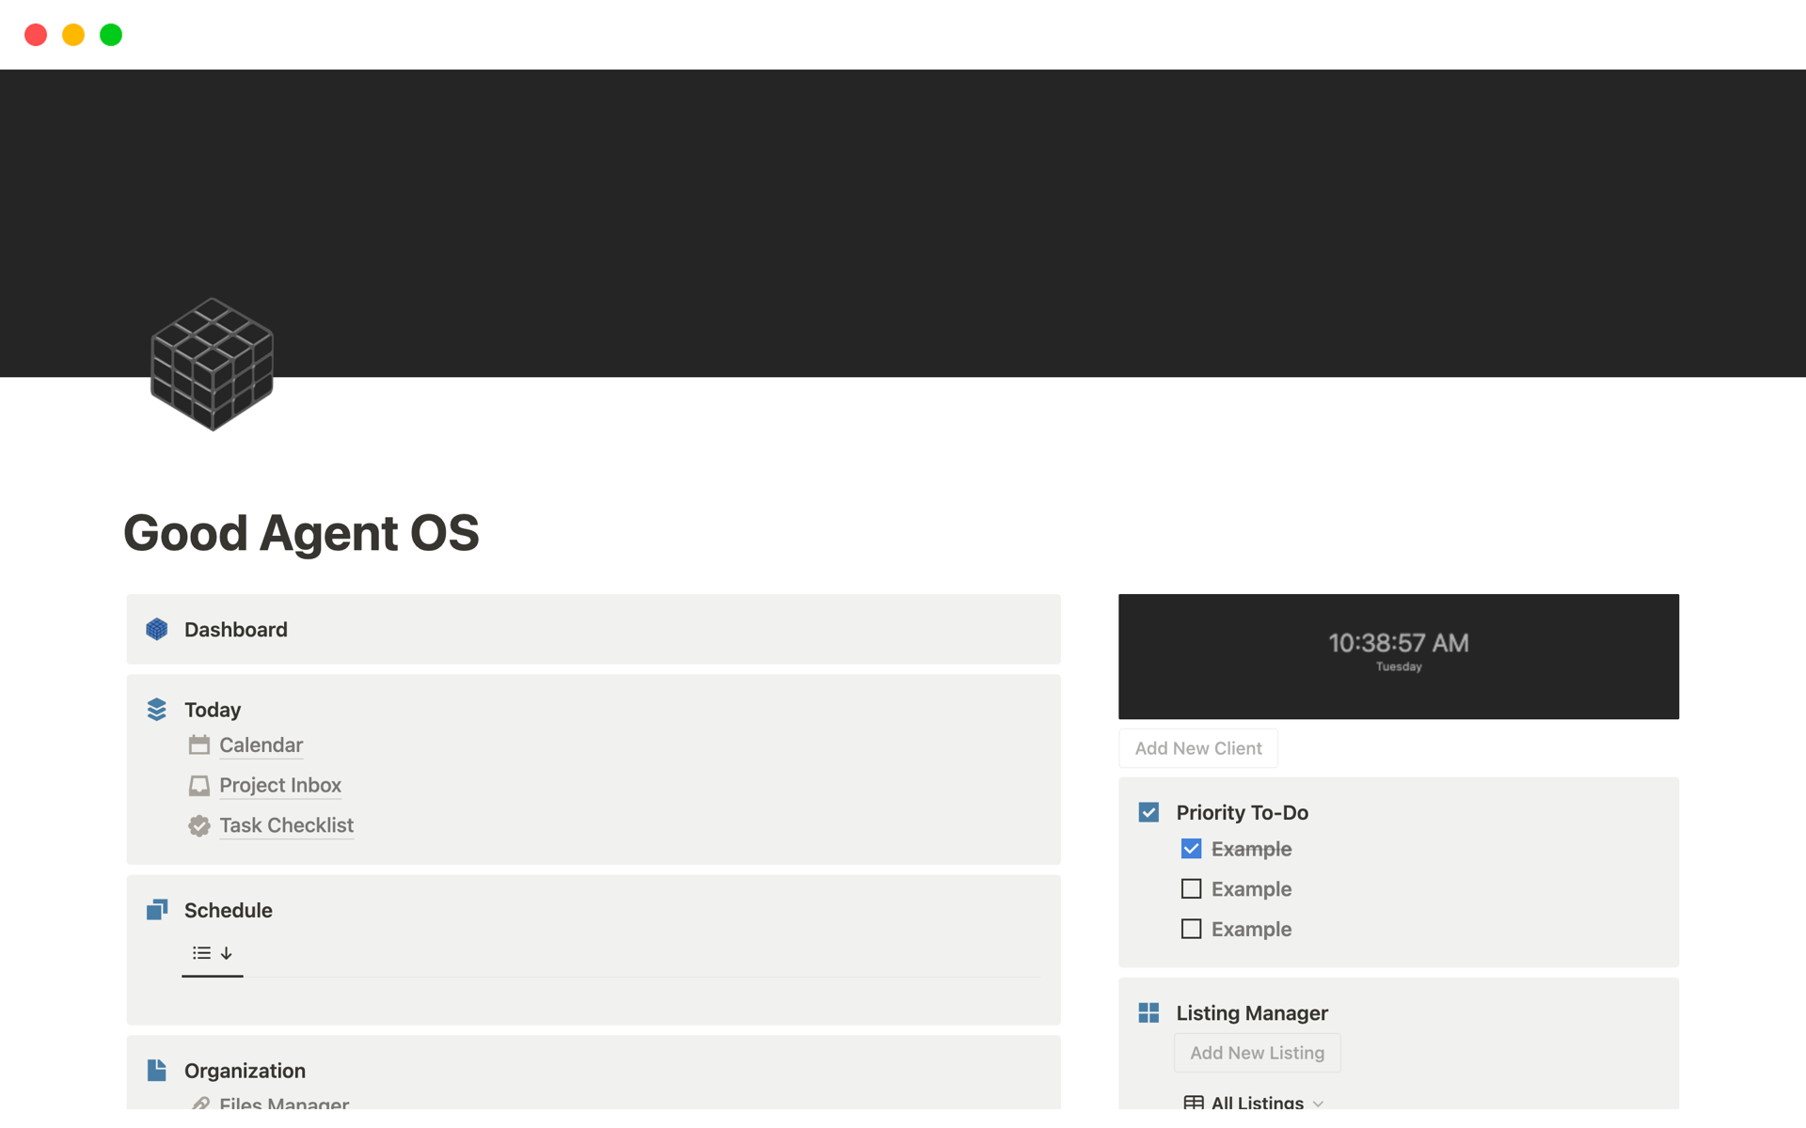Open the Project Inbox page link
This screenshot has height=1128, width=1806.
[279, 785]
